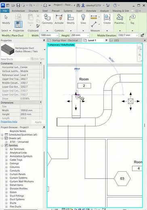Viewport: 147px width, 210px height.
Task: Click the Paste clipboard icon
Action: tap(30, 17)
